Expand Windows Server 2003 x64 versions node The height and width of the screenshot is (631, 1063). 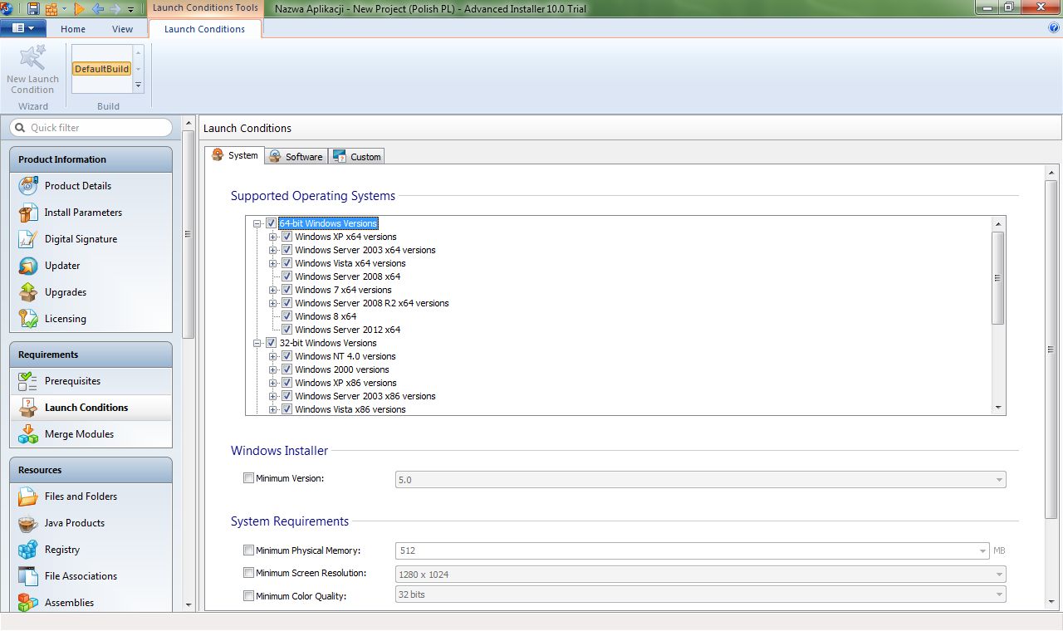coord(273,250)
